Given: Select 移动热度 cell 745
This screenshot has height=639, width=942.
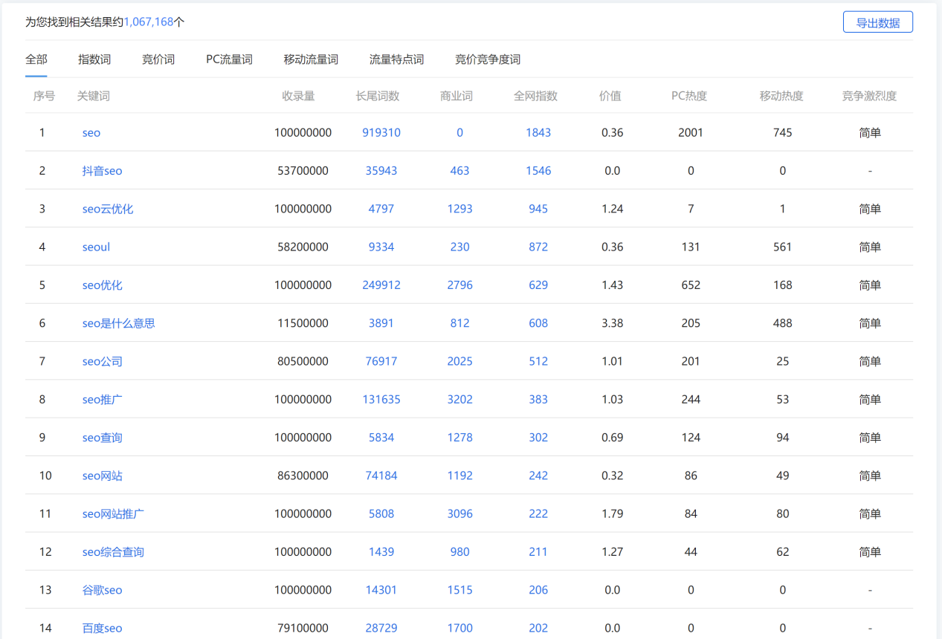Looking at the screenshot, I should pyautogui.click(x=782, y=132).
